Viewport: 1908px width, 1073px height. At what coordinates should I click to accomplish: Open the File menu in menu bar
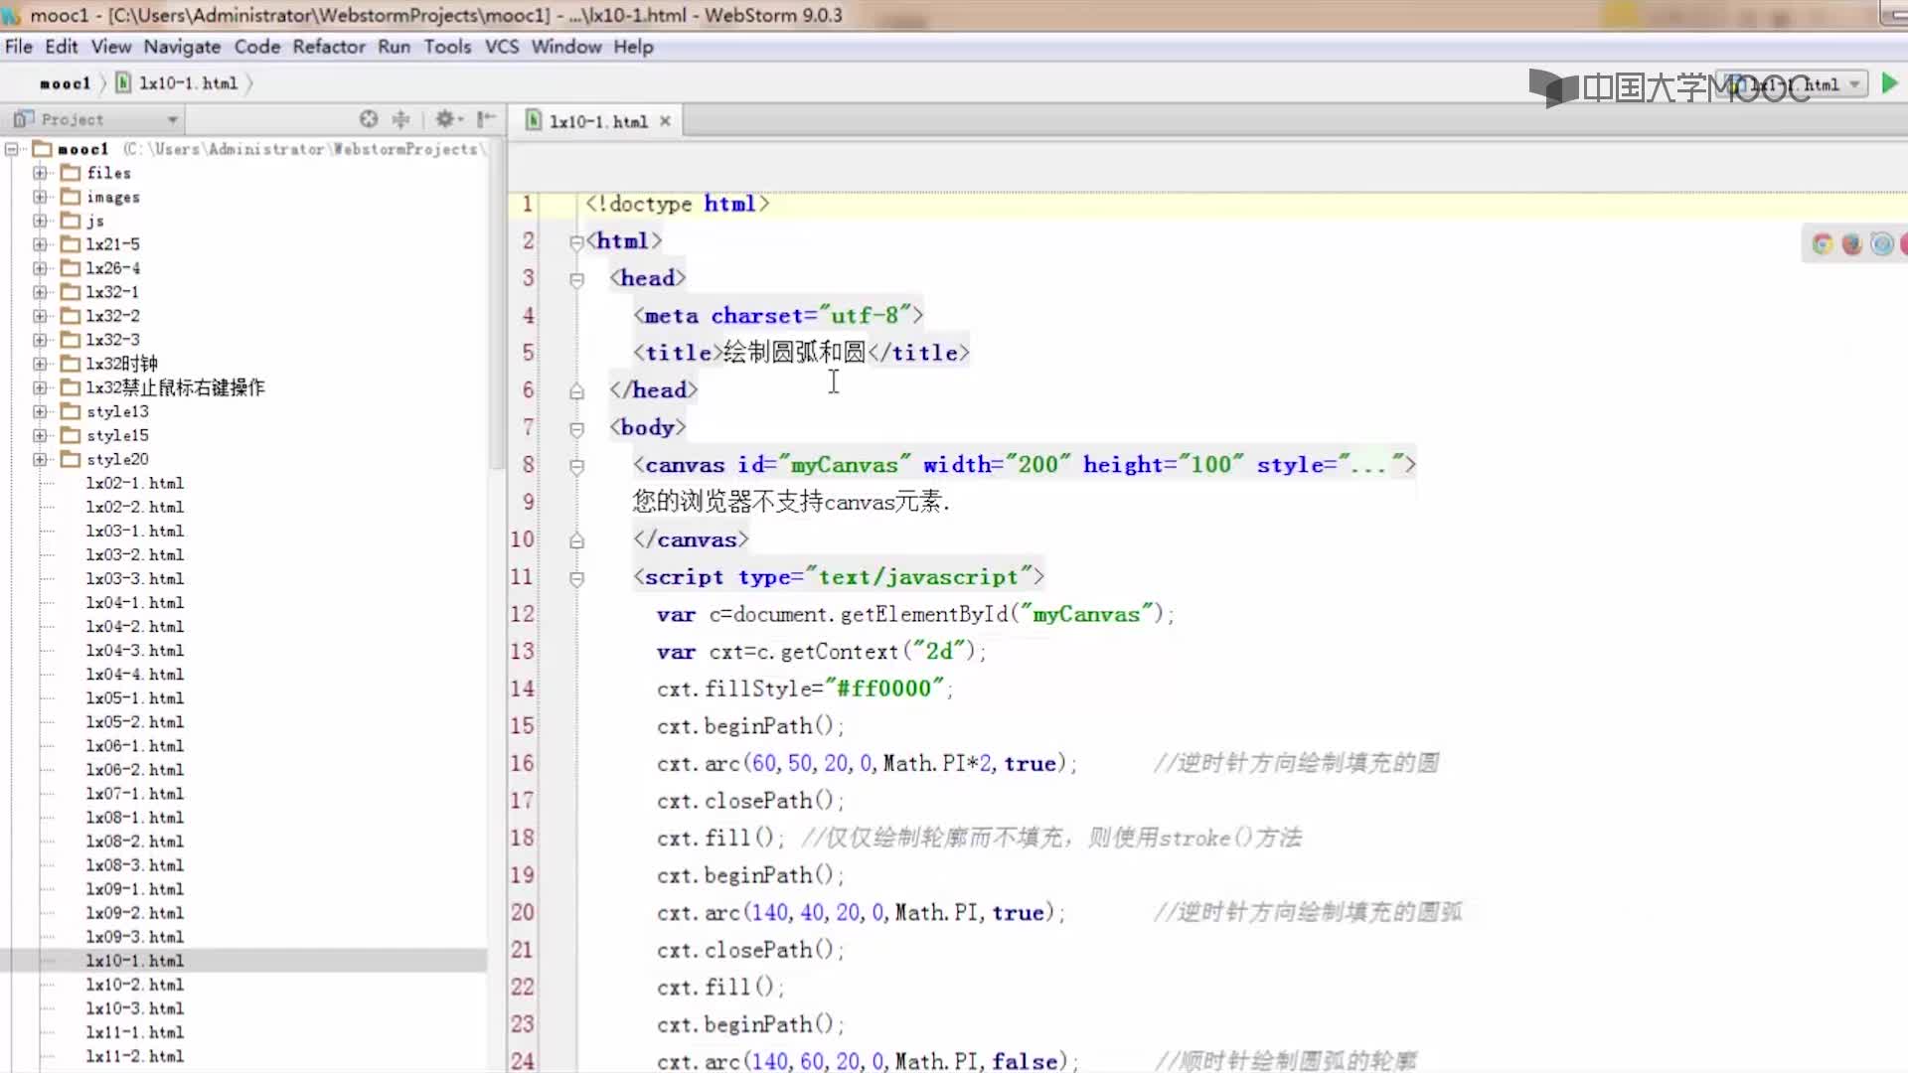coord(18,46)
